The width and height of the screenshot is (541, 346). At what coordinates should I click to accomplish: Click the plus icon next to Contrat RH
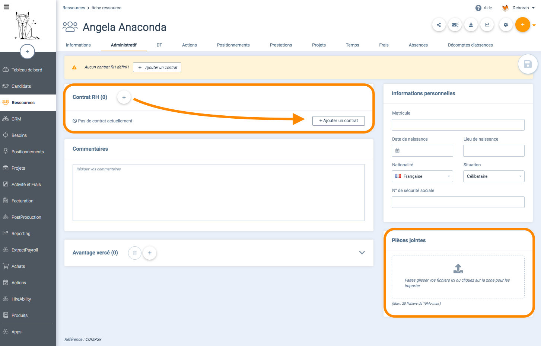[x=124, y=97]
